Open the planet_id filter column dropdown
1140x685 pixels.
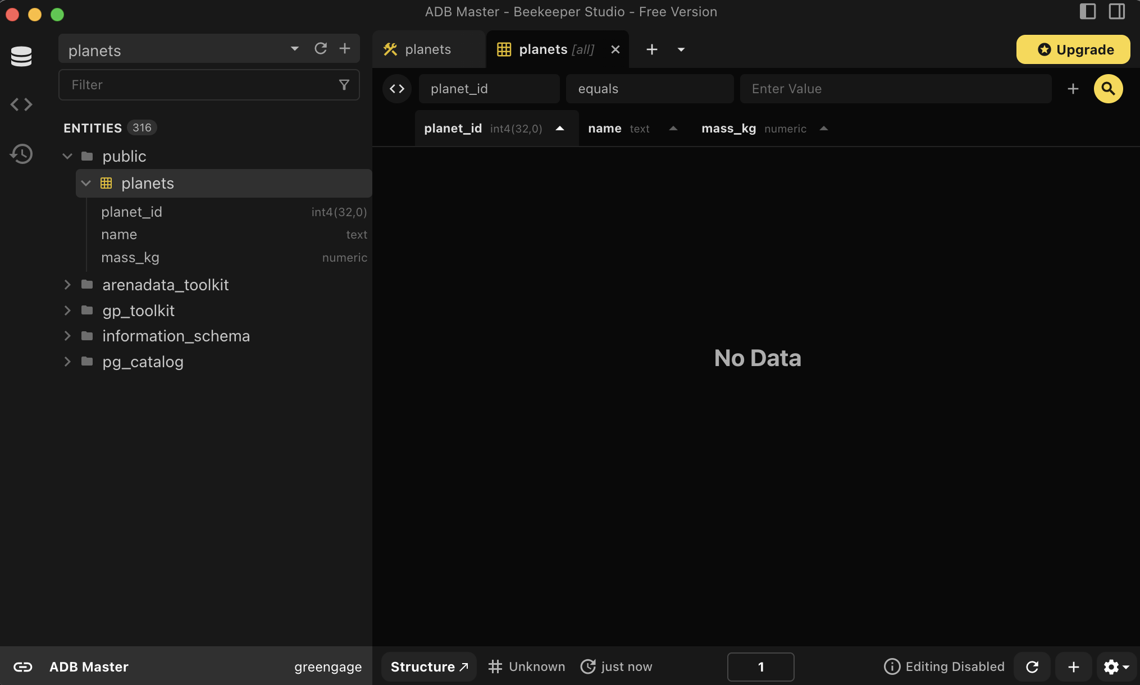click(489, 89)
